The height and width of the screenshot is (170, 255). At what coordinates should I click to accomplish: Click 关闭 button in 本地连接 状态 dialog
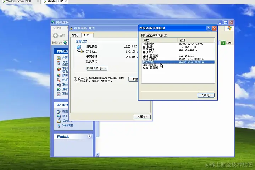(142, 117)
